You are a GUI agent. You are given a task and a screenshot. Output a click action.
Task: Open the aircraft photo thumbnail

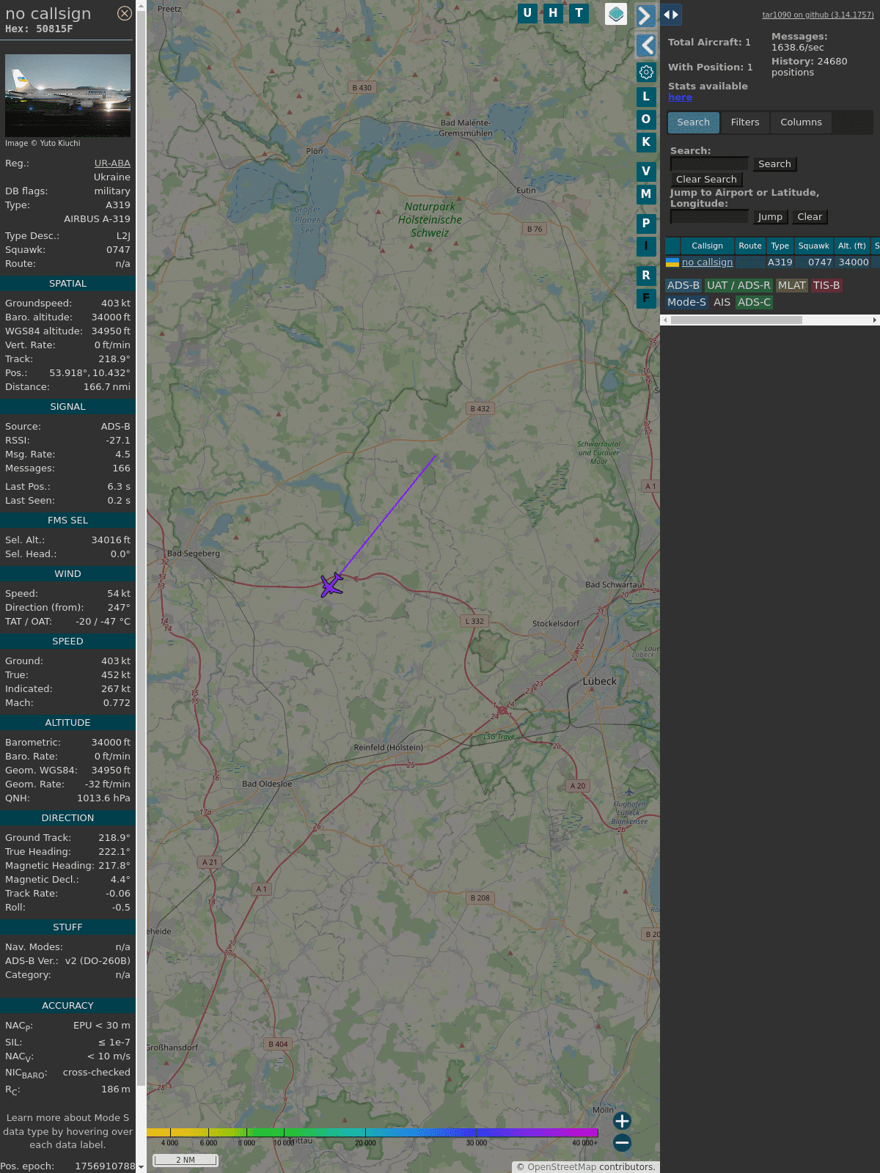68,95
